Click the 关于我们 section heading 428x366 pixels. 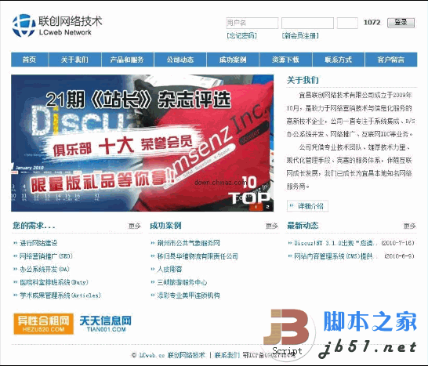click(303, 80)
